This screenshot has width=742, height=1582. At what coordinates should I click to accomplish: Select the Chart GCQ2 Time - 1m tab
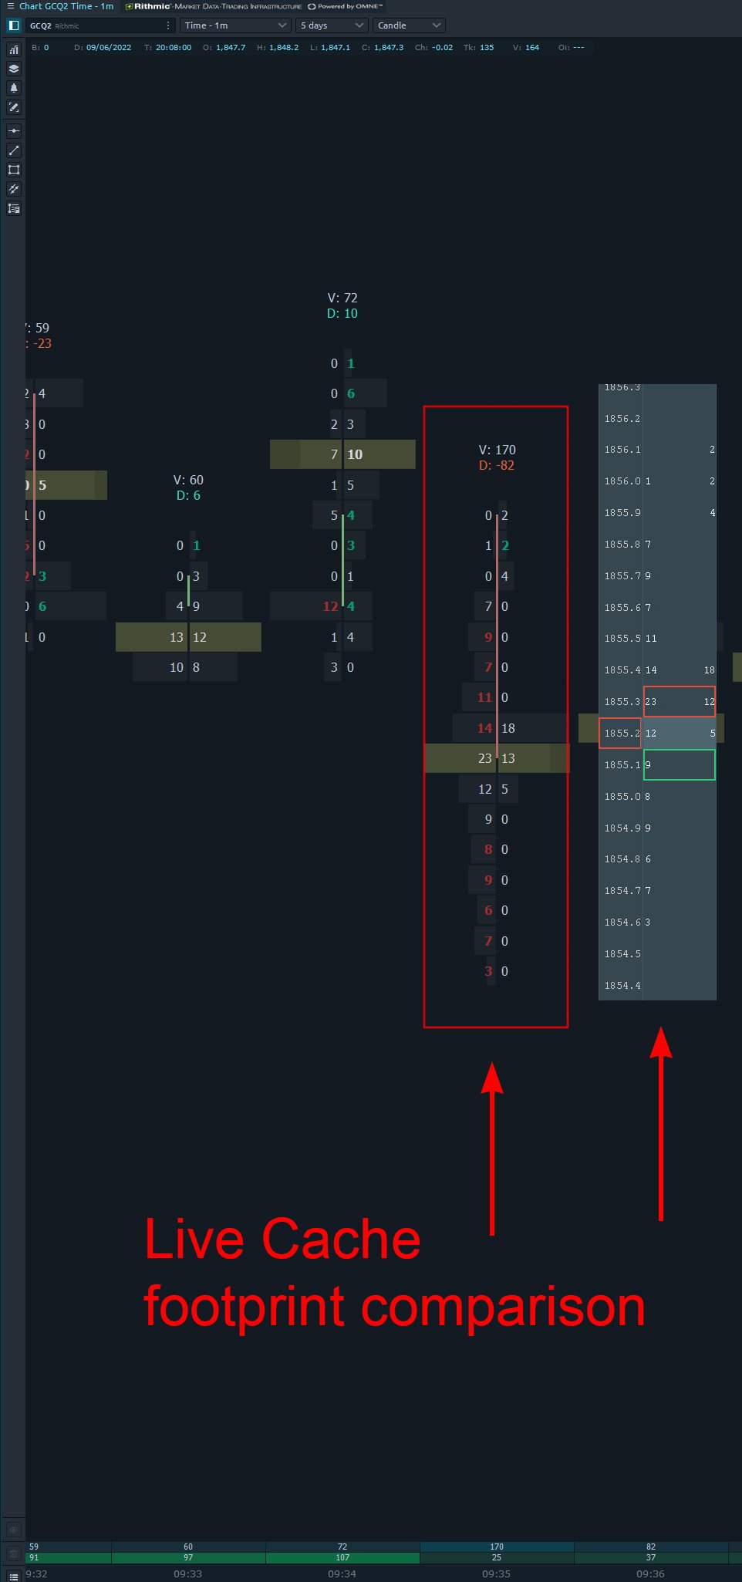[x=66, y=6]
